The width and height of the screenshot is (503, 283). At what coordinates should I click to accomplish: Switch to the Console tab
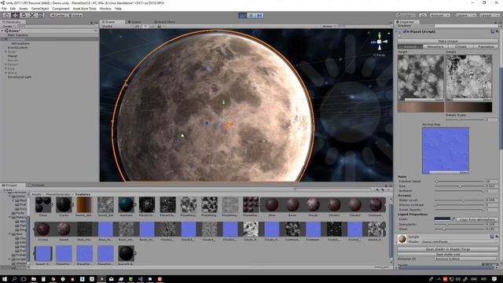pos(36,186)
